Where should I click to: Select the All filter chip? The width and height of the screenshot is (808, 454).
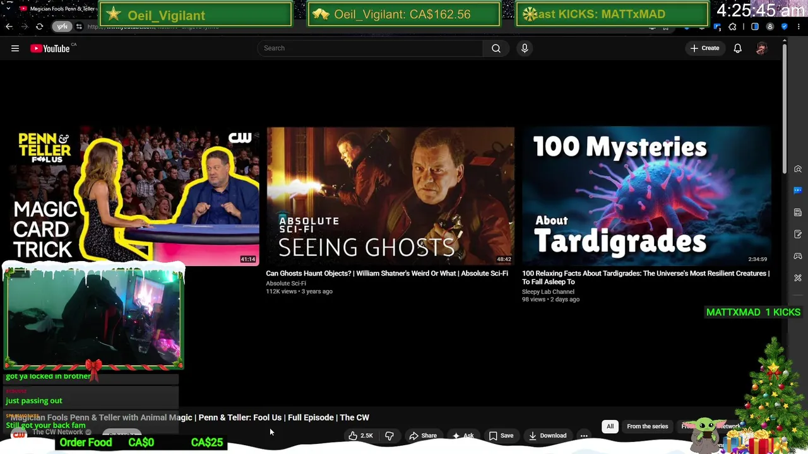610,426
